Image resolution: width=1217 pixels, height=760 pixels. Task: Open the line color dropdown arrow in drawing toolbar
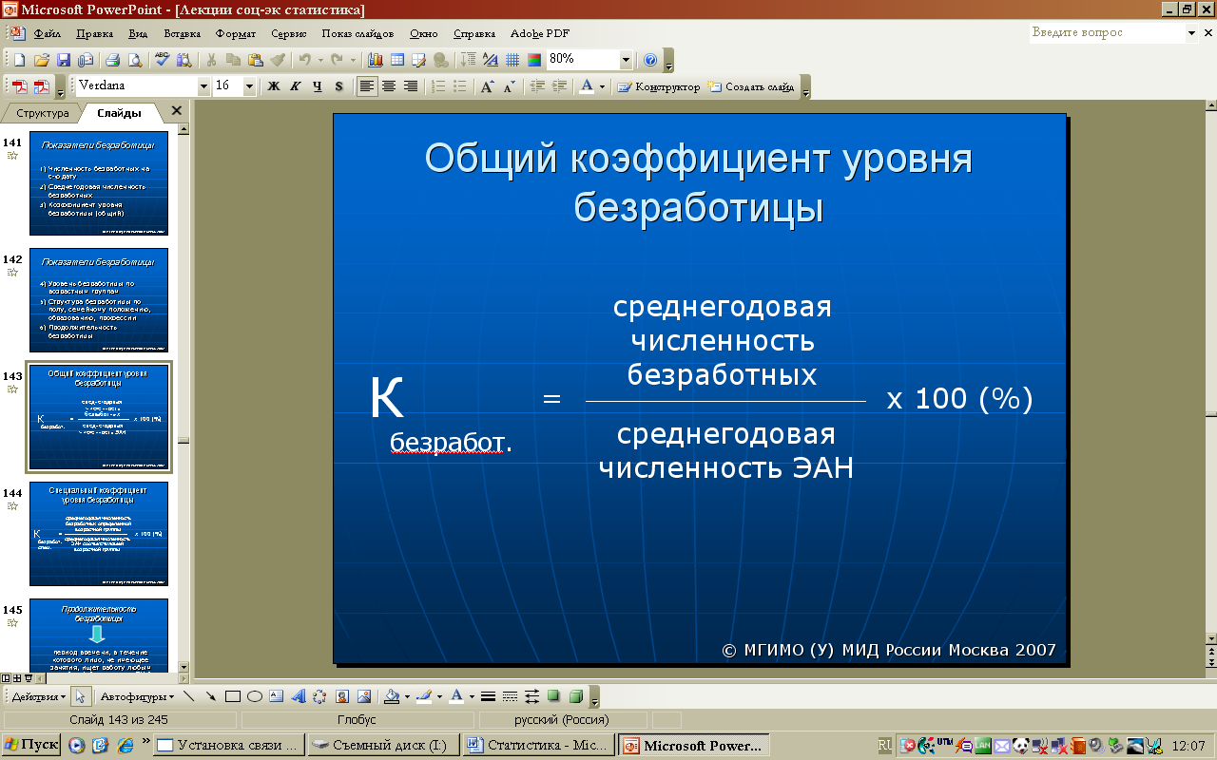pos(439,696)
